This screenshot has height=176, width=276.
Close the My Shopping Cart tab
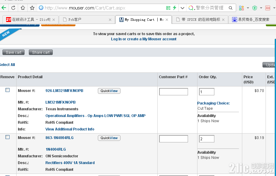167,20
